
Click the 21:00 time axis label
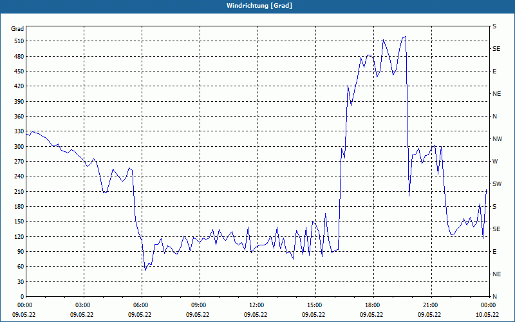point(430,305)
